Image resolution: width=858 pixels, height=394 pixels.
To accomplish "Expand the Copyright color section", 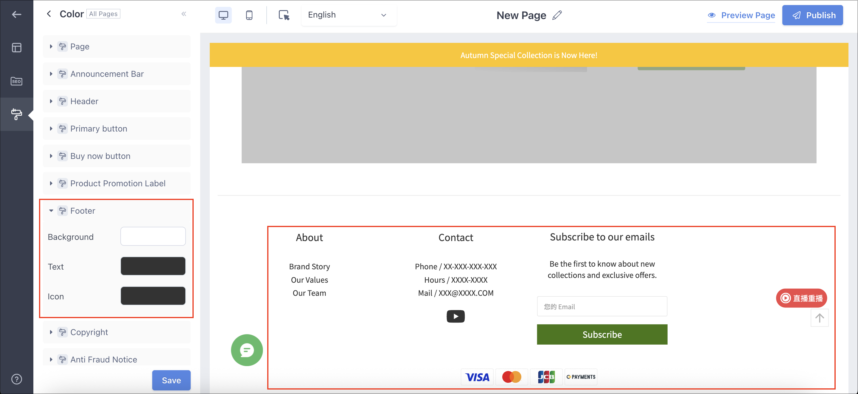I will [116, 332].
